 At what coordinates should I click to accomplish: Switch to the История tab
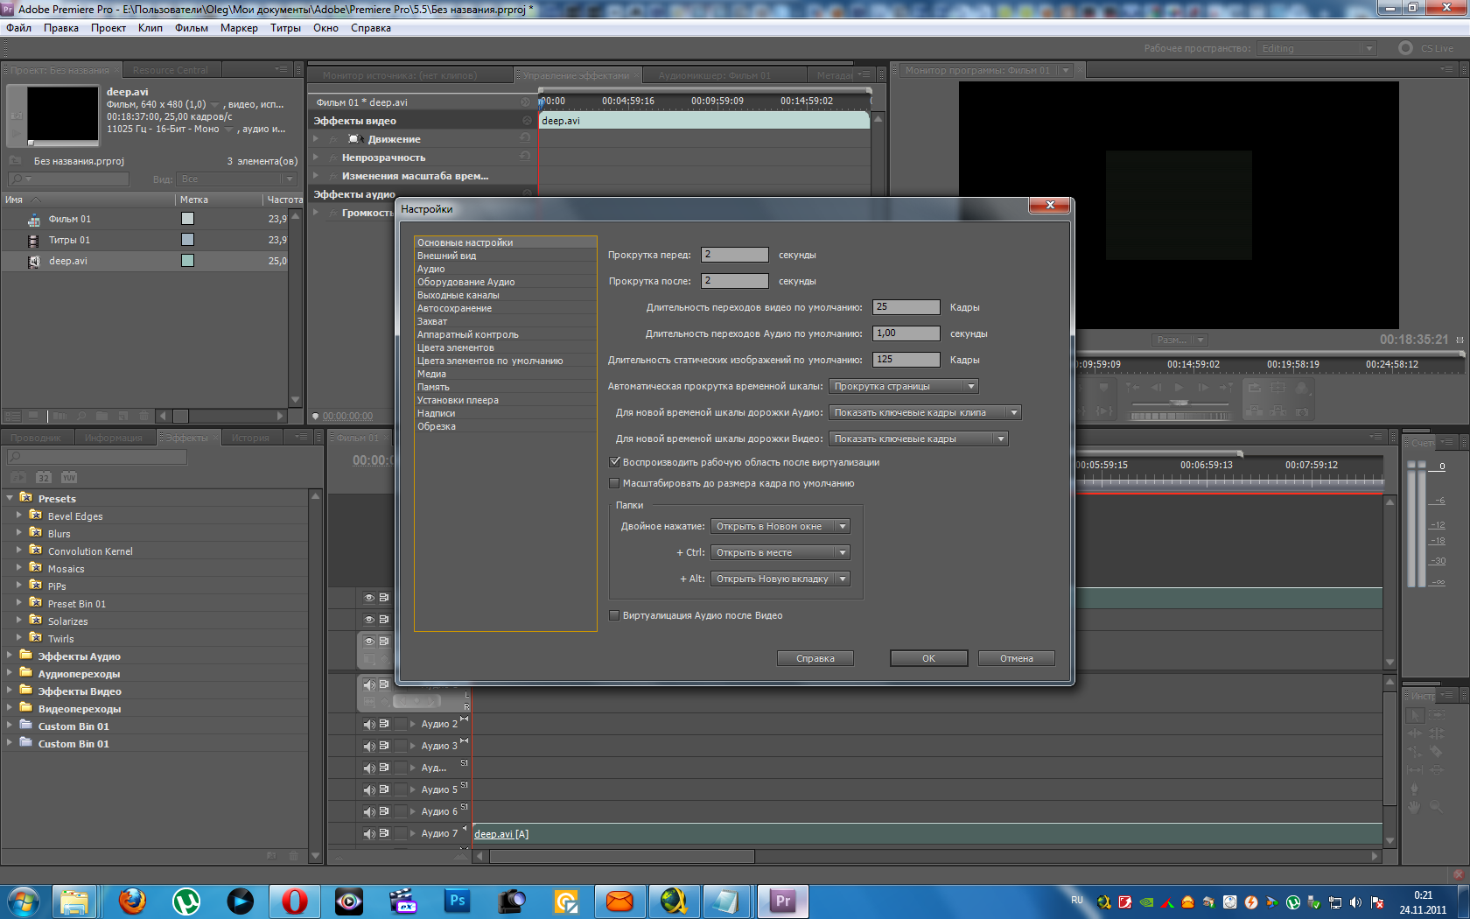250,438
